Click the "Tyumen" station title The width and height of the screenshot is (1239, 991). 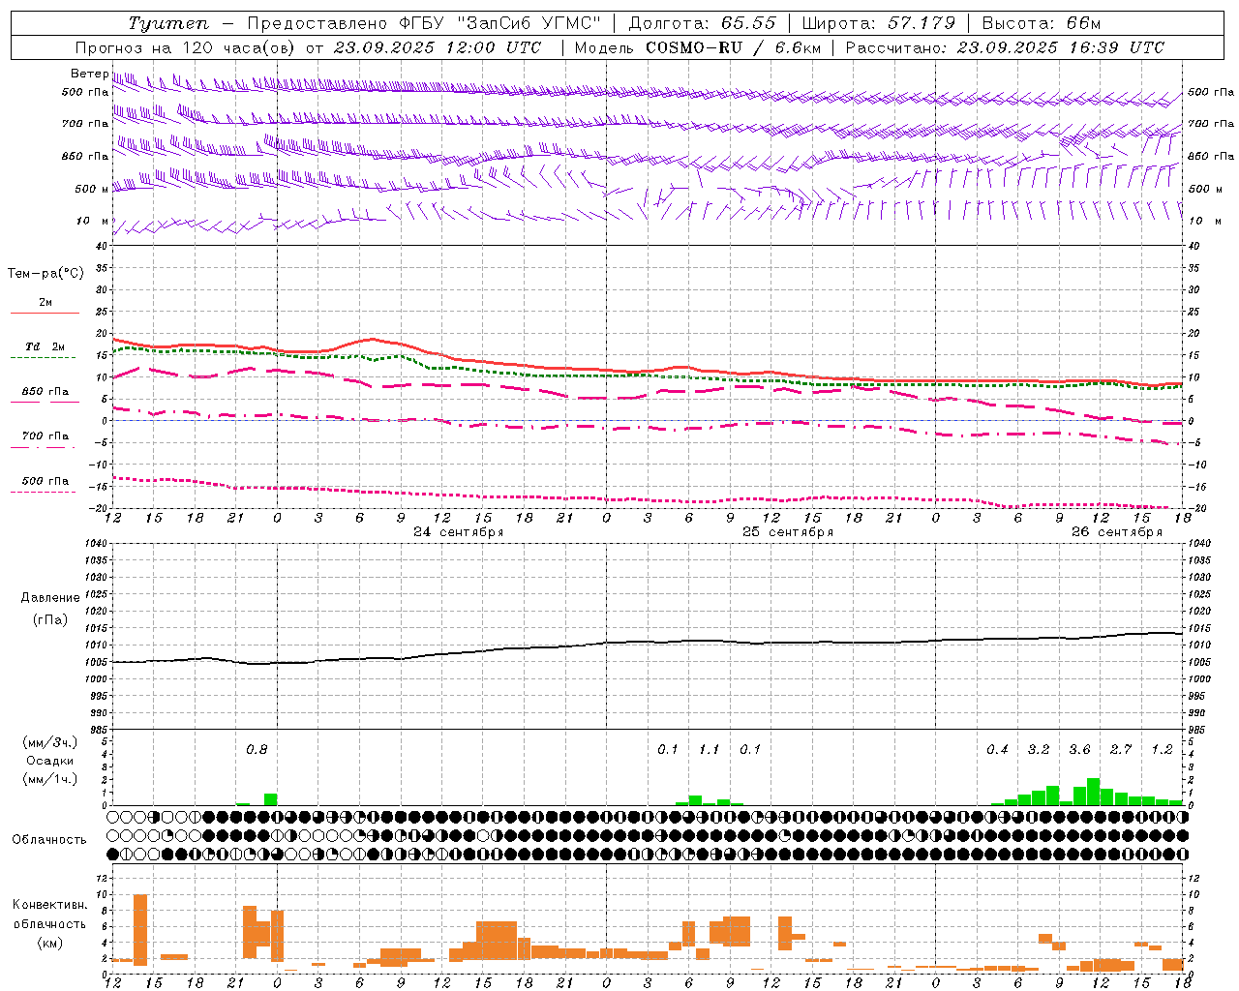(168, 23)
